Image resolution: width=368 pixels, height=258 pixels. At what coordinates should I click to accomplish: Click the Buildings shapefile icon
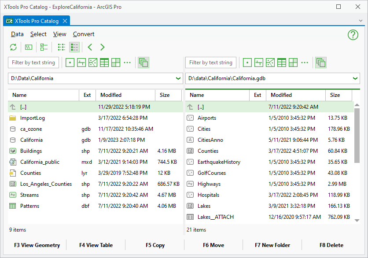click(13, 151)
